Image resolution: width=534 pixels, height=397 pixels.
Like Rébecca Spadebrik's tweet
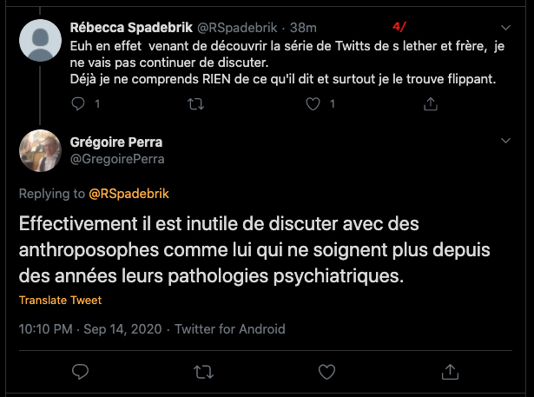(315, 103)
